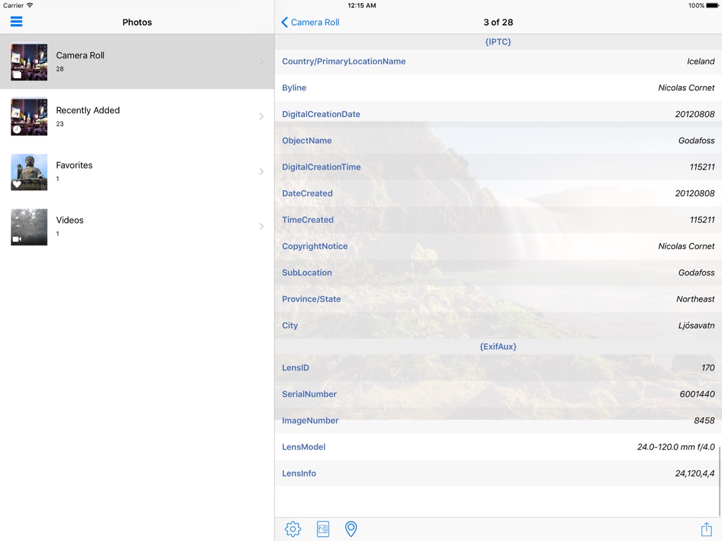Tap the {ExifAux} section header
Viewport: 722px width, 541px height.
498,347
